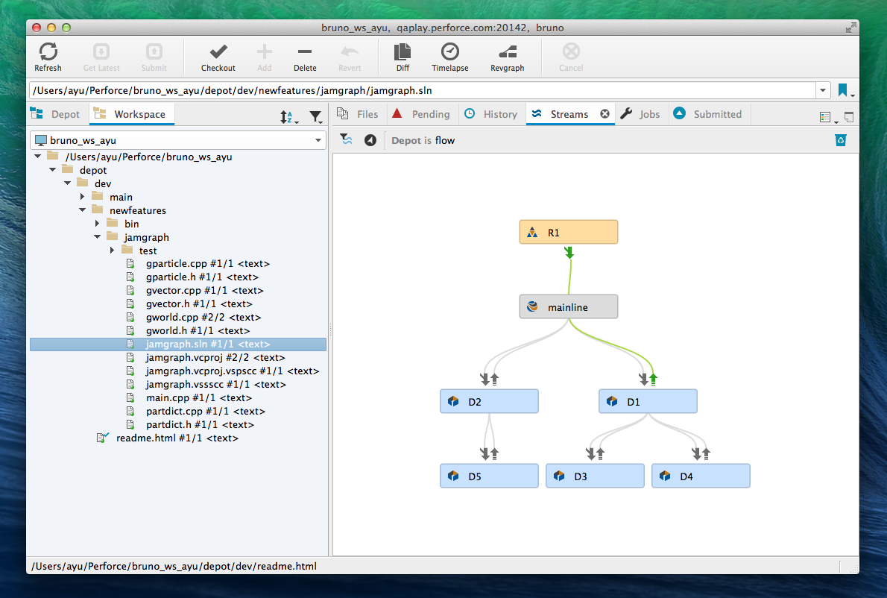Open the Pending tab
887x598 pixels.
point(421,114)
